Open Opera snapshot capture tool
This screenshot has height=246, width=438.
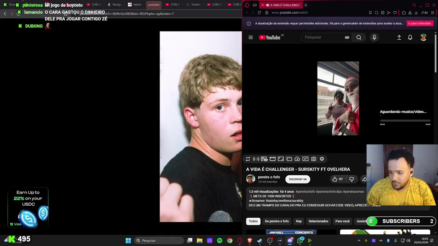(376, 13)
